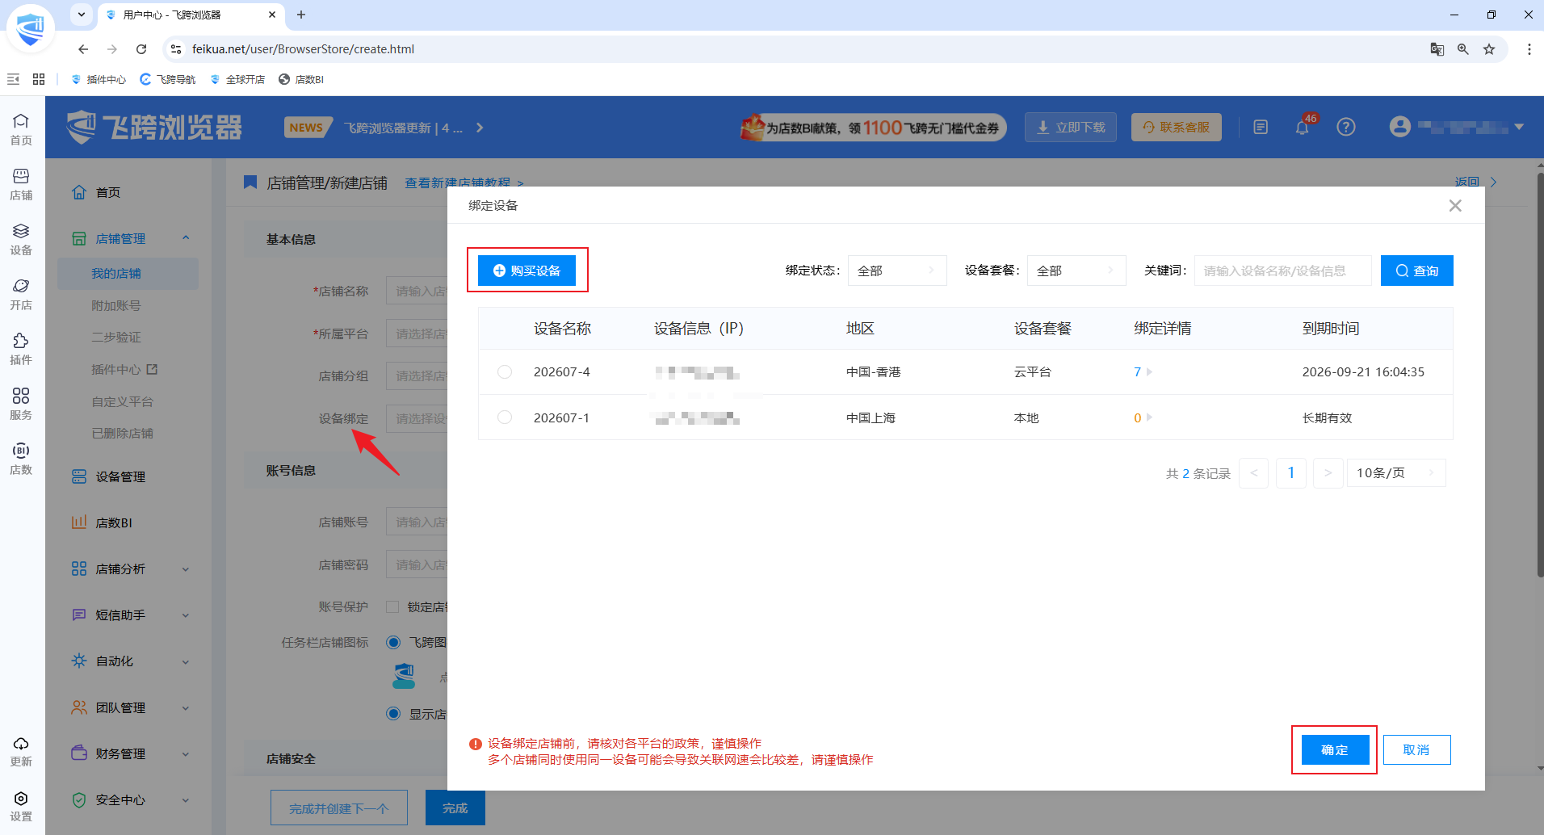Click the document list icon in header
The width and height of the screenshot is (1544, 835).
pos(1261,128)
